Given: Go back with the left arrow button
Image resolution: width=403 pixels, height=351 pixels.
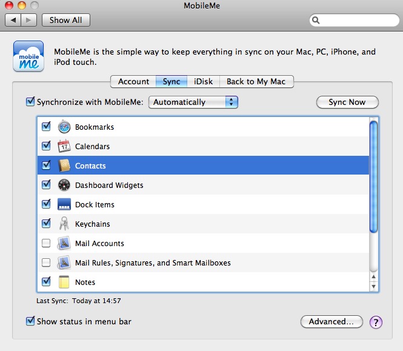Looking at the screenshot, I should pyautogui.click(x=13, y=20).
